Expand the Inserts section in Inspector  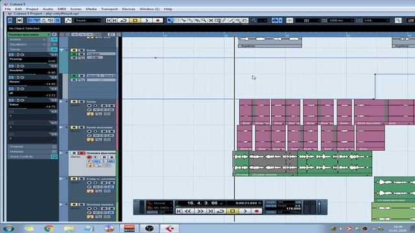[32, 39]
